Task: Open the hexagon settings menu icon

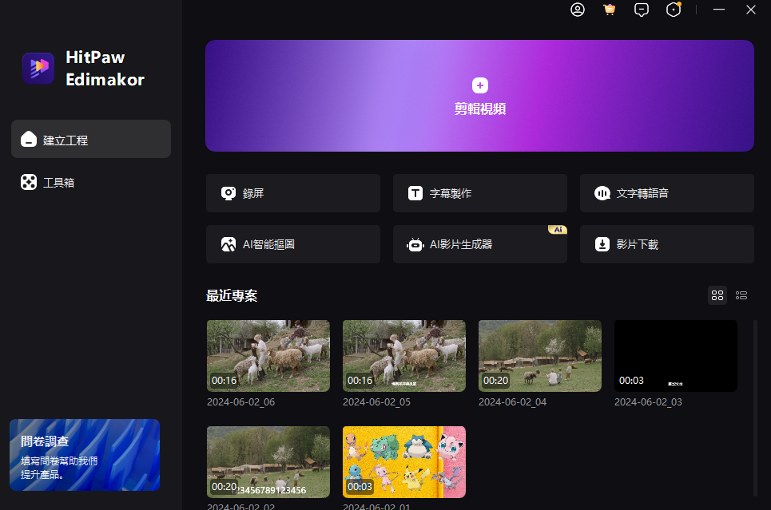Action: click(674, 10)
